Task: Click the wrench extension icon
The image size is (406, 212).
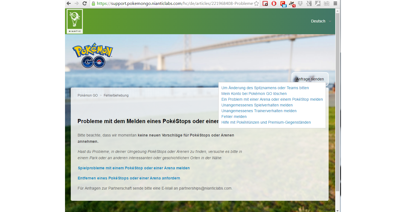Action: click(x=318, y=4)
